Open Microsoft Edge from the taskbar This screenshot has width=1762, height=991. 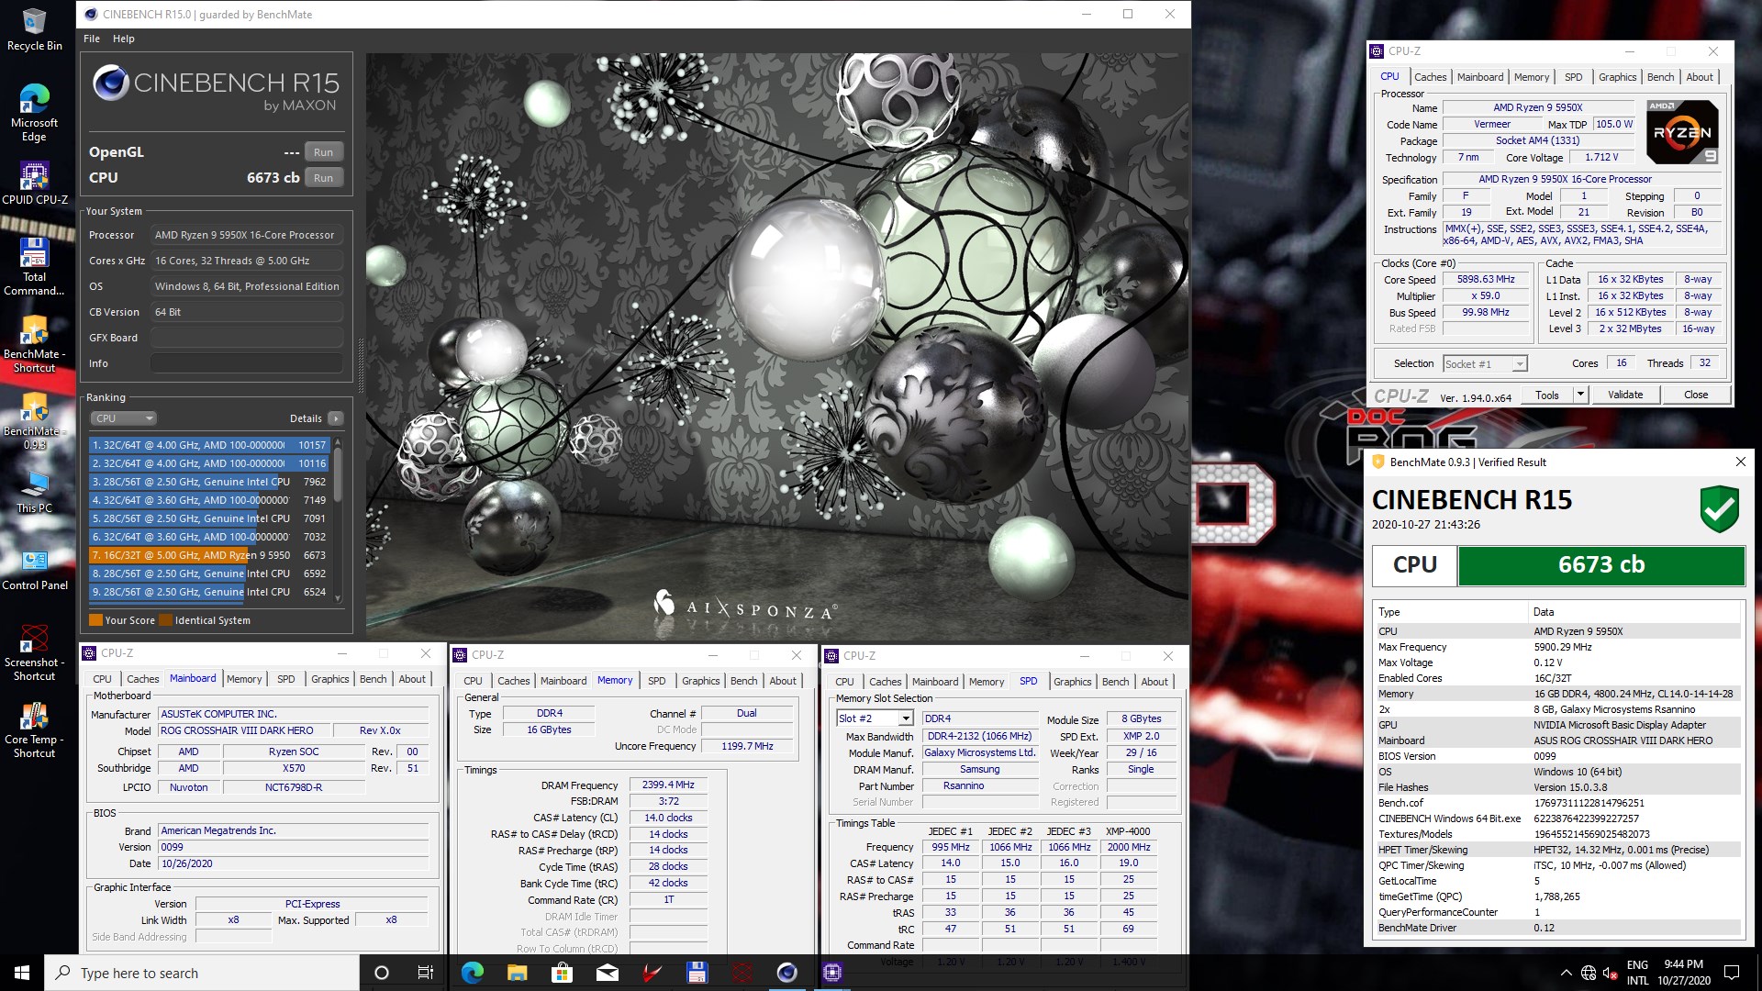point(473,973)
